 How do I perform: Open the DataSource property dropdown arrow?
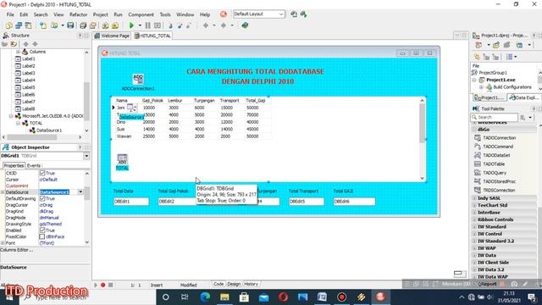[80, 192]
